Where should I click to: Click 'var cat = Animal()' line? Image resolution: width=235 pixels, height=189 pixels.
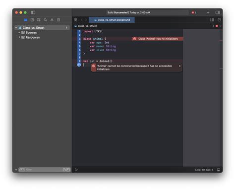coord(98,61)
